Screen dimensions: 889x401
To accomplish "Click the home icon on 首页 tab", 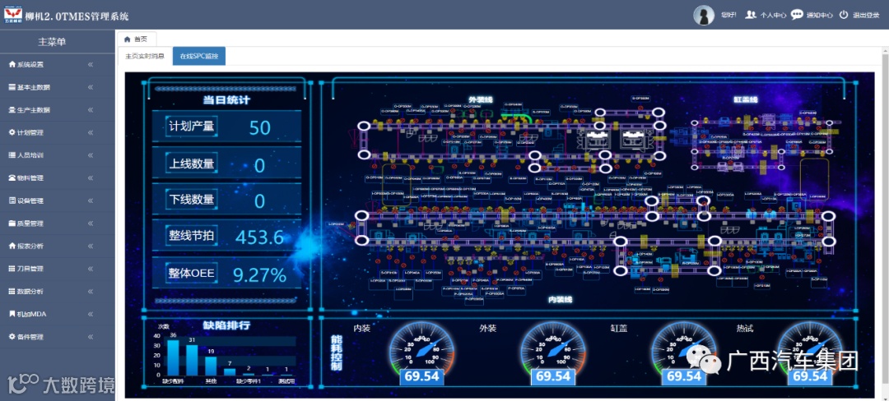I will click(x=127, y=39).
